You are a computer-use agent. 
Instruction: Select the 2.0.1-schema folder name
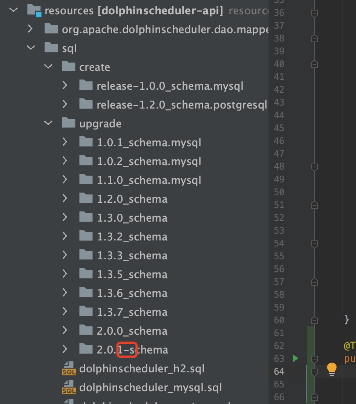coord(132,350)
